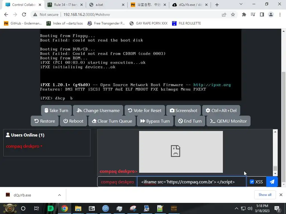
Task: Open the FILE ROULETTE bookmark
Action: [186, 23]
